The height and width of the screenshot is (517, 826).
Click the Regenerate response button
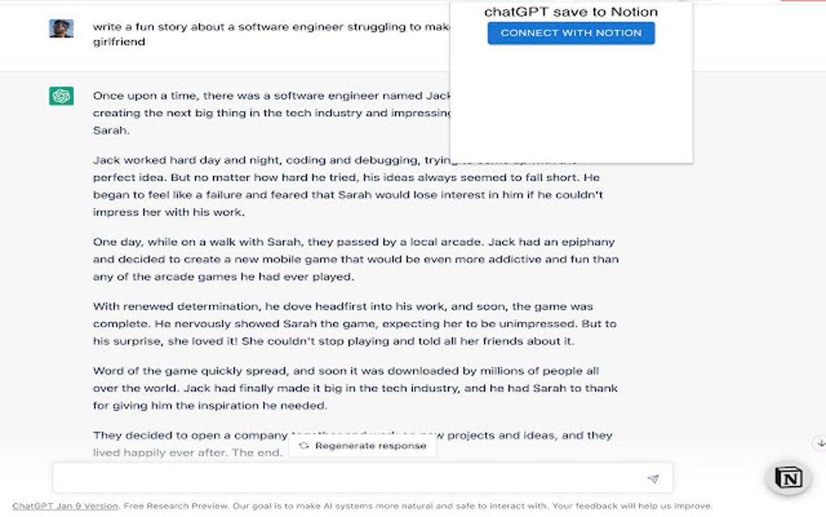pos(363,446)
